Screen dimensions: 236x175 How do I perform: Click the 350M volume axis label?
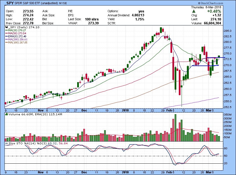228,115
